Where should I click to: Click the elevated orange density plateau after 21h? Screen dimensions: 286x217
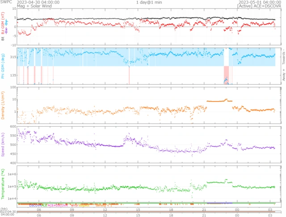[x=216, y=102]
